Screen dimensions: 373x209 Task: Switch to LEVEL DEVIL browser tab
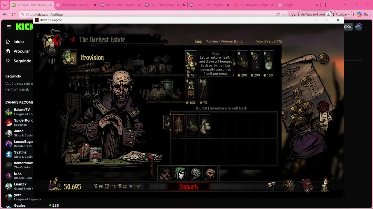(x=209, y=5)
